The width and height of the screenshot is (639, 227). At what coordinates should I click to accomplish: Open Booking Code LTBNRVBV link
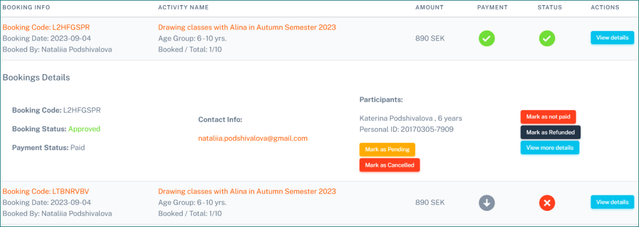pyautogui.click(x=47, y=191)
